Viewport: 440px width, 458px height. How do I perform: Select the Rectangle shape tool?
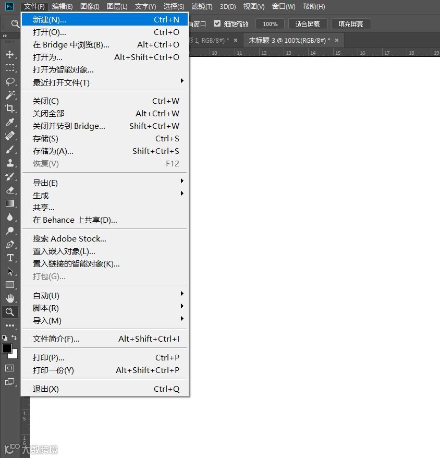[x=10, y=285]
